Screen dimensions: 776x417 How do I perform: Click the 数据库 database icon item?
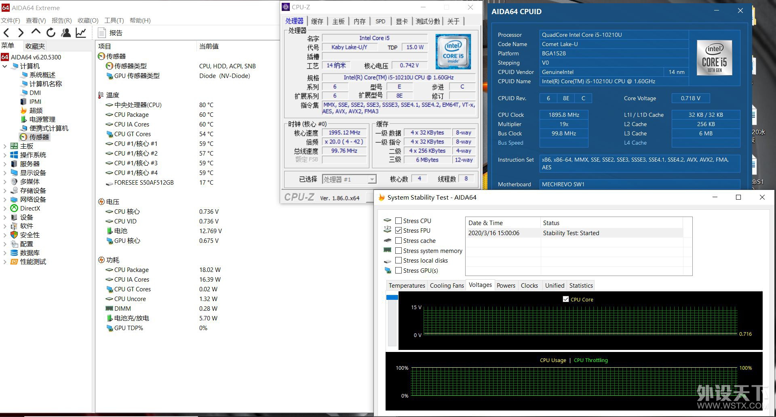point(14,253)
